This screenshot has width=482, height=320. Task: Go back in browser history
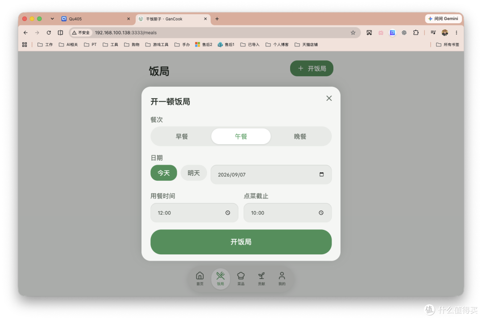coord(25,33)
